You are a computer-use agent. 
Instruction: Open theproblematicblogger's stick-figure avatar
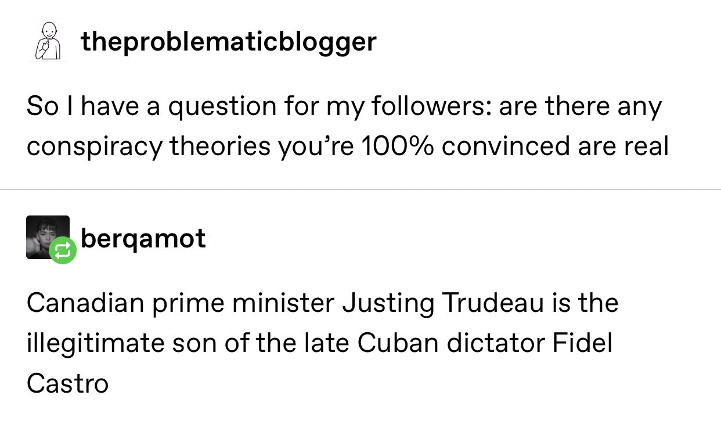click(47, 41)
